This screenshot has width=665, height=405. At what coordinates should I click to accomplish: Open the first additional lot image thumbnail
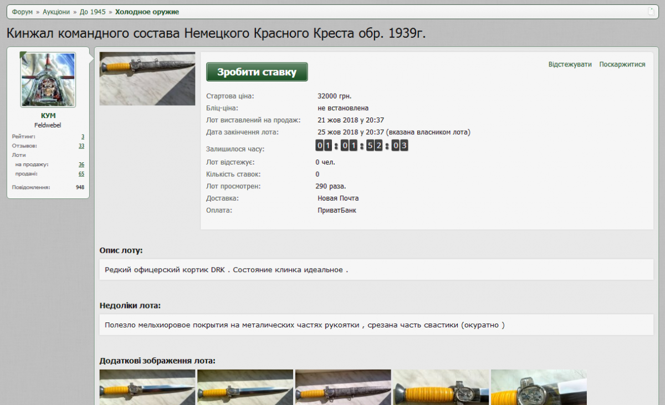tap(147, 387)
